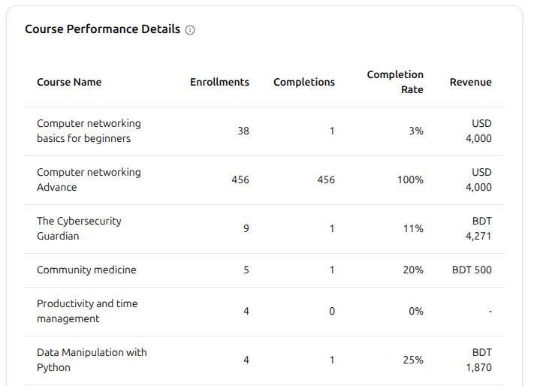Select the Community medicine course
Screen dimensions: 537x386
86,270
